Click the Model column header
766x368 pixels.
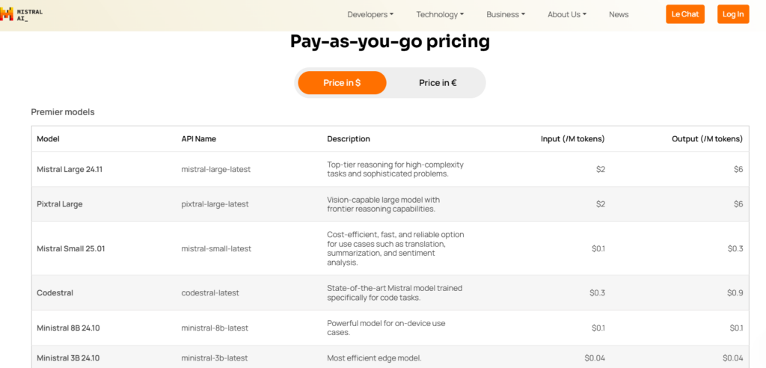pyautogui.click(x=48, y=139)
